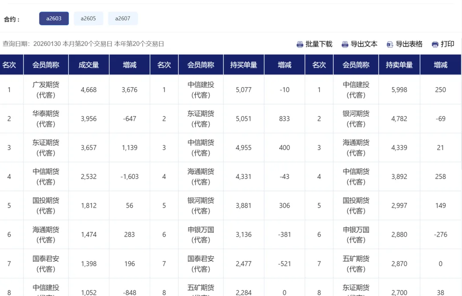462x296 pixels.
Task: Select 海通期货 (代客) in long position ranking
Action: pos(201,176)
